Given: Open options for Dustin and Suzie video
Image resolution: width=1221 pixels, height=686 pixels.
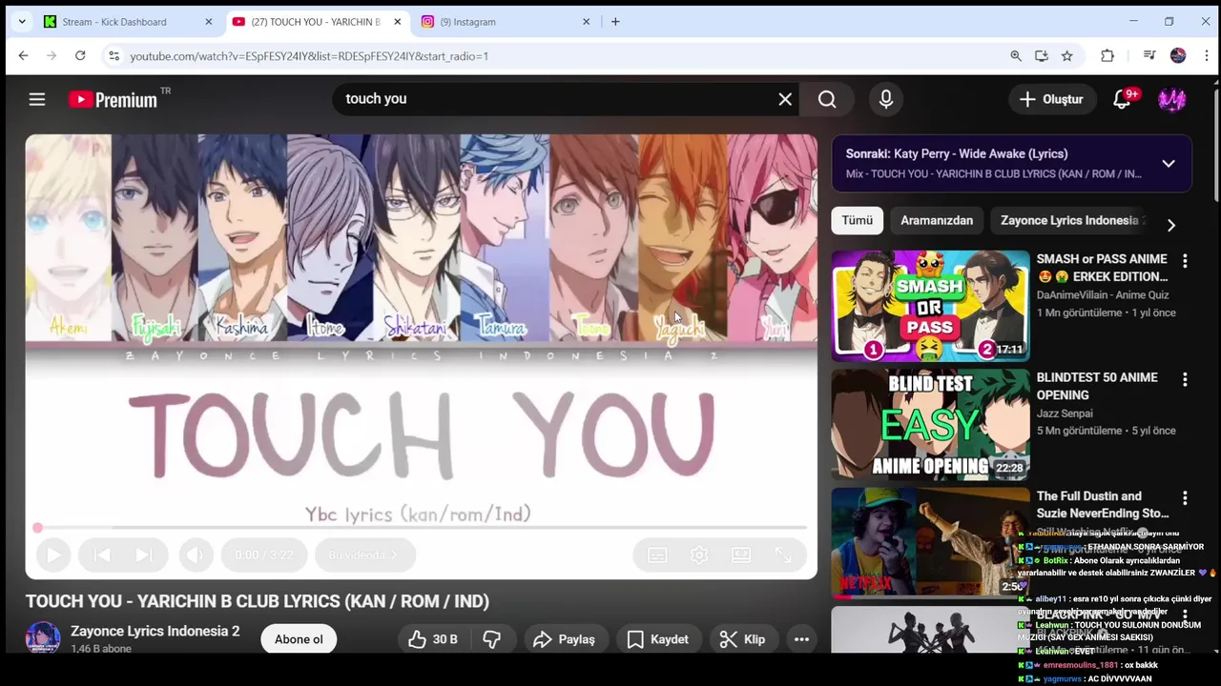Looking at the screenshot, I should coord(1185,498).
